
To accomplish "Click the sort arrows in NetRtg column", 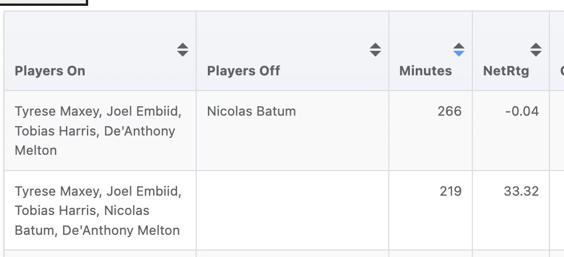I will coord(535,50).
